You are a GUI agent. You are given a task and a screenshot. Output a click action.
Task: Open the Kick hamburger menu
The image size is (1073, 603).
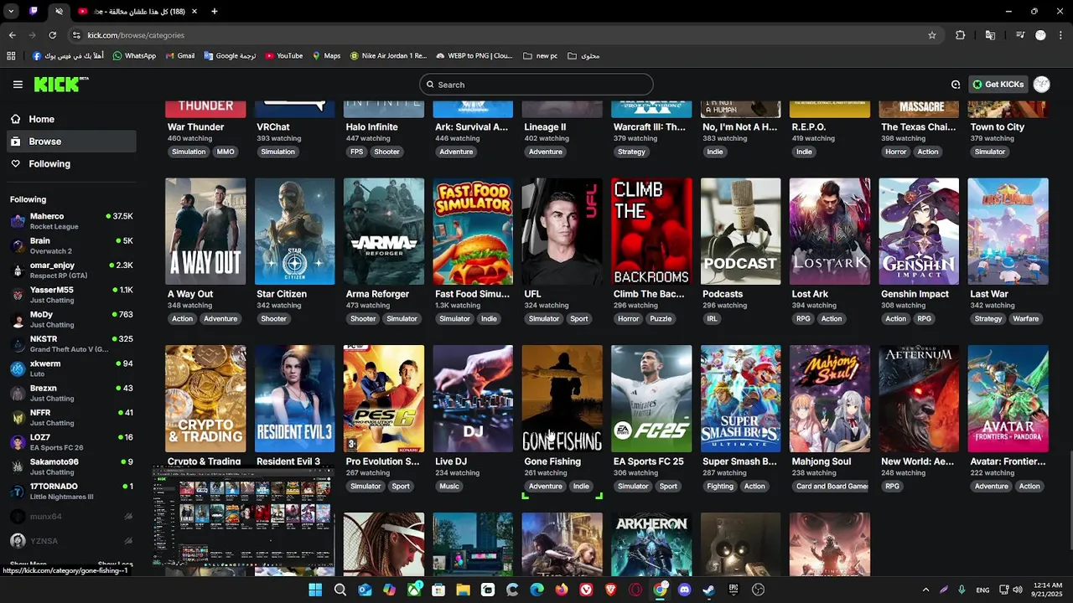coord(18,85)
